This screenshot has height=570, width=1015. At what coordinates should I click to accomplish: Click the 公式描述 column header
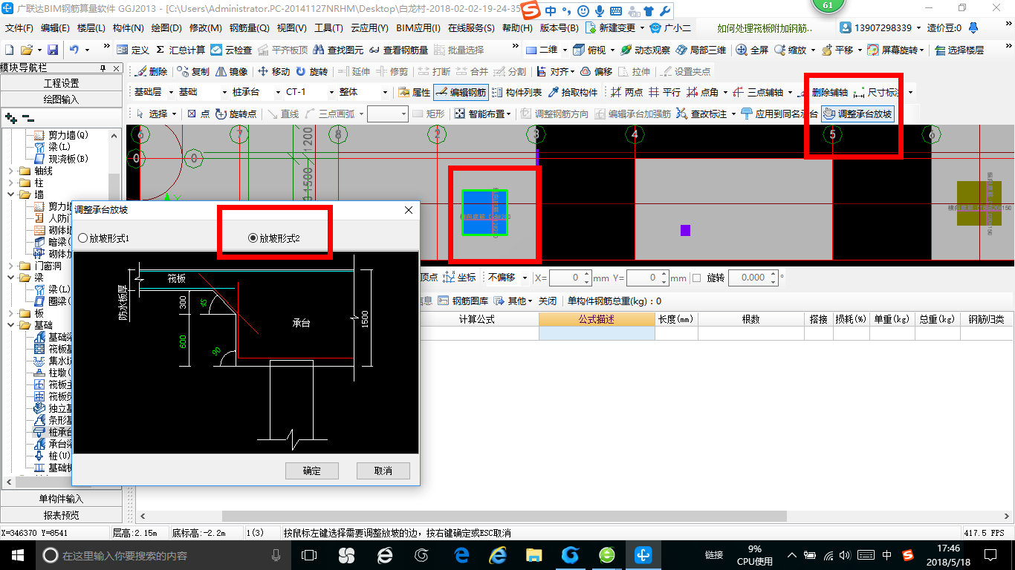[x=597, y=319]
